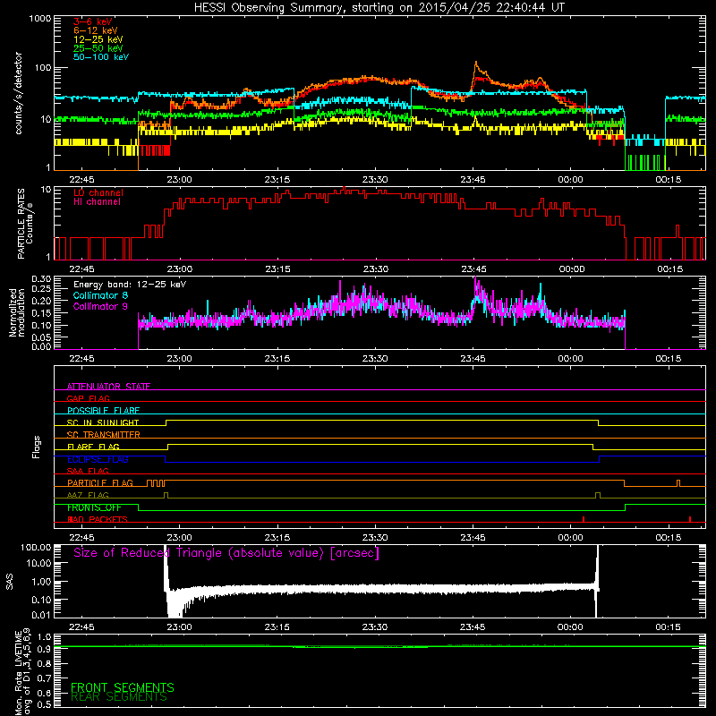Image resolution: width=716 pixels, height=716 pixels.
Task: Click the FRONT SEGMENTS legend label
Action: (123, 687)
